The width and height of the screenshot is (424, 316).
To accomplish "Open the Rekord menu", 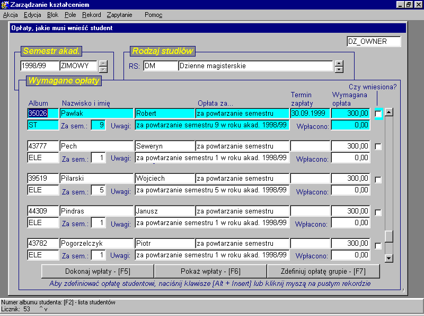I will click(x=91, y=15).
